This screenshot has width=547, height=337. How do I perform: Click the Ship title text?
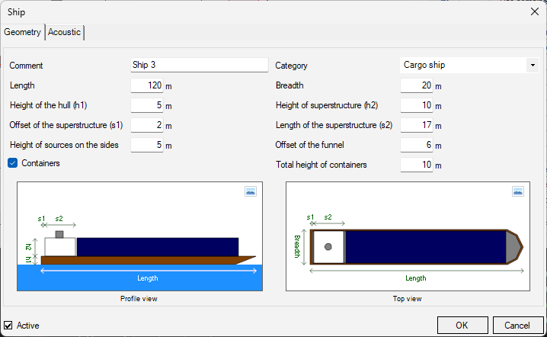[x=17, y=12]
